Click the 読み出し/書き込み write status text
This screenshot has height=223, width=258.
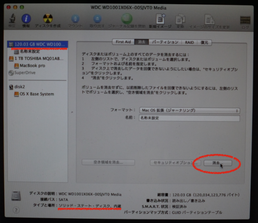189,201
